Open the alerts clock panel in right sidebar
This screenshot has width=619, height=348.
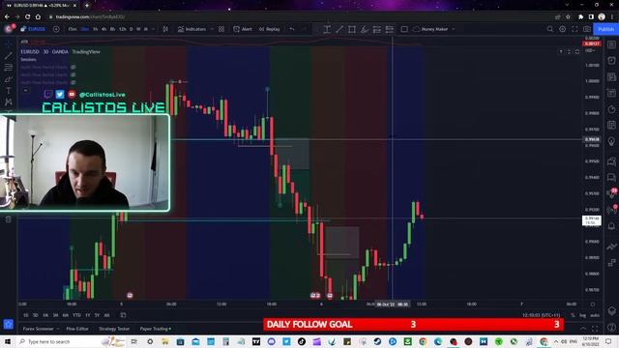[611, 60]
